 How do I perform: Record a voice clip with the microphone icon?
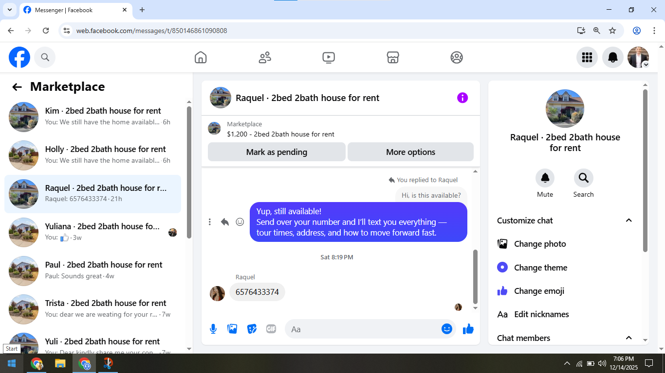pyautogui.click(x=213, y=329)
